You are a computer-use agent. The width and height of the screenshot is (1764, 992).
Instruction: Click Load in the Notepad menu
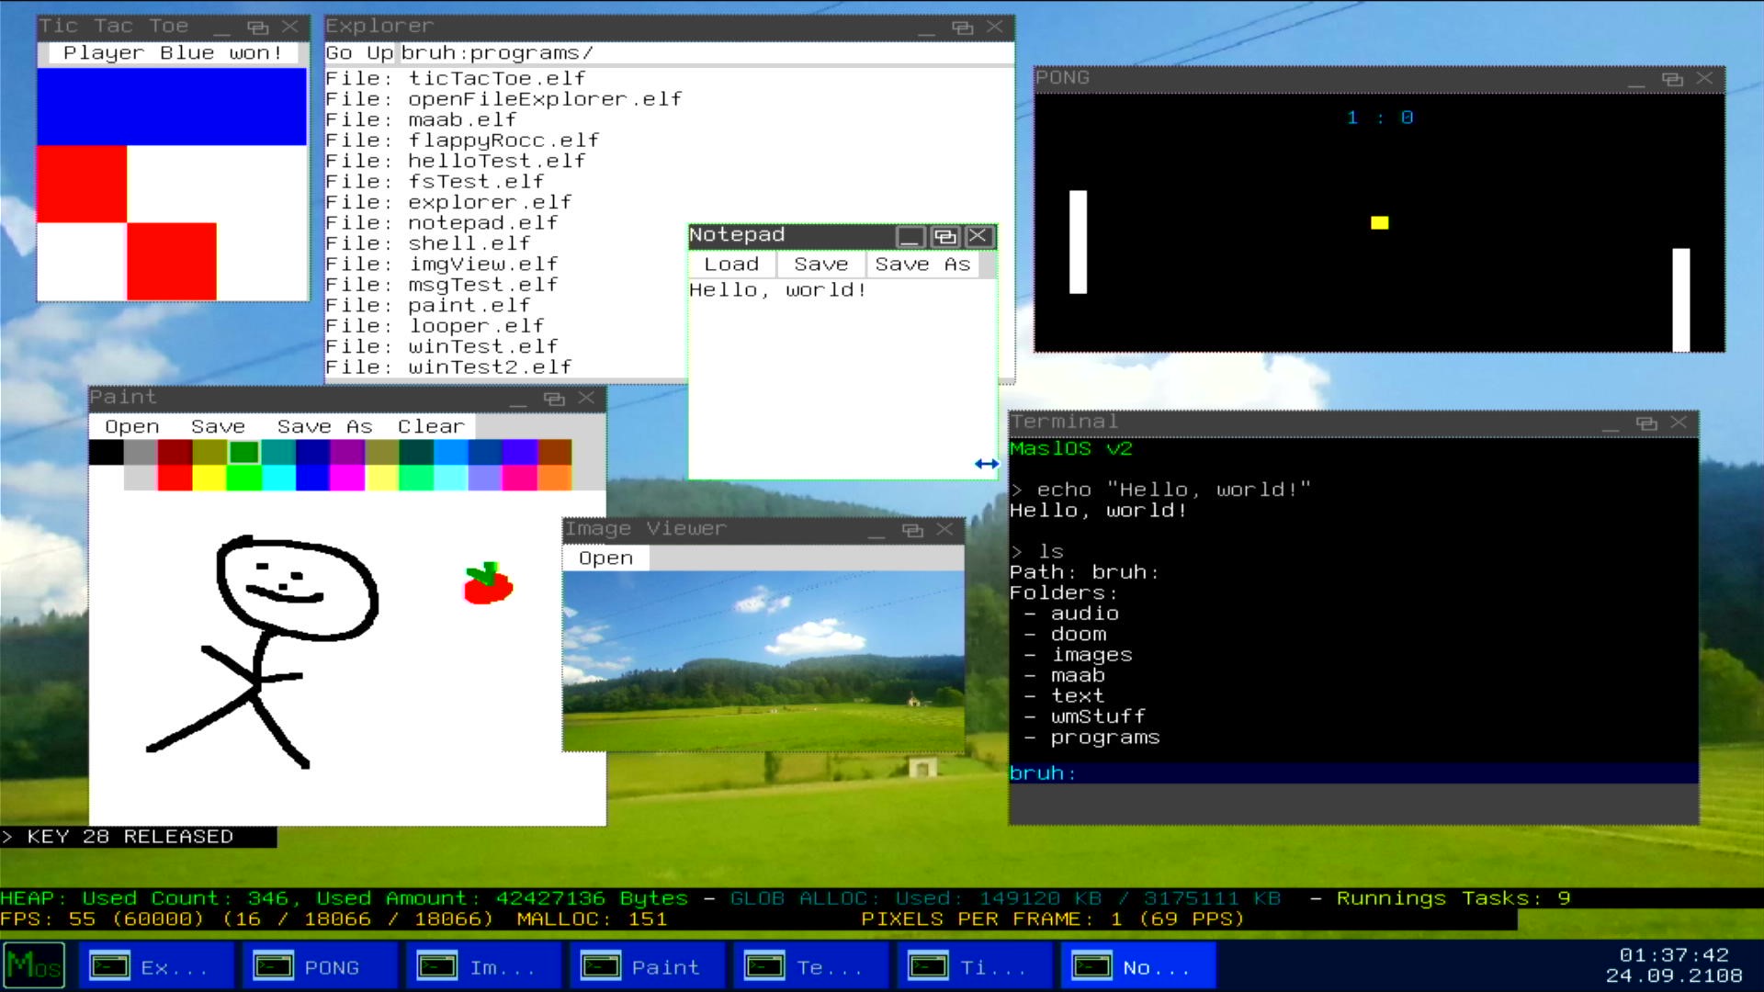[x=731, y=265]
